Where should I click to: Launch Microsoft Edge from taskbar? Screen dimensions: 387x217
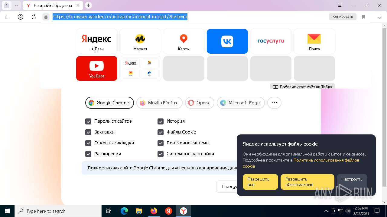tap(124, 211)
